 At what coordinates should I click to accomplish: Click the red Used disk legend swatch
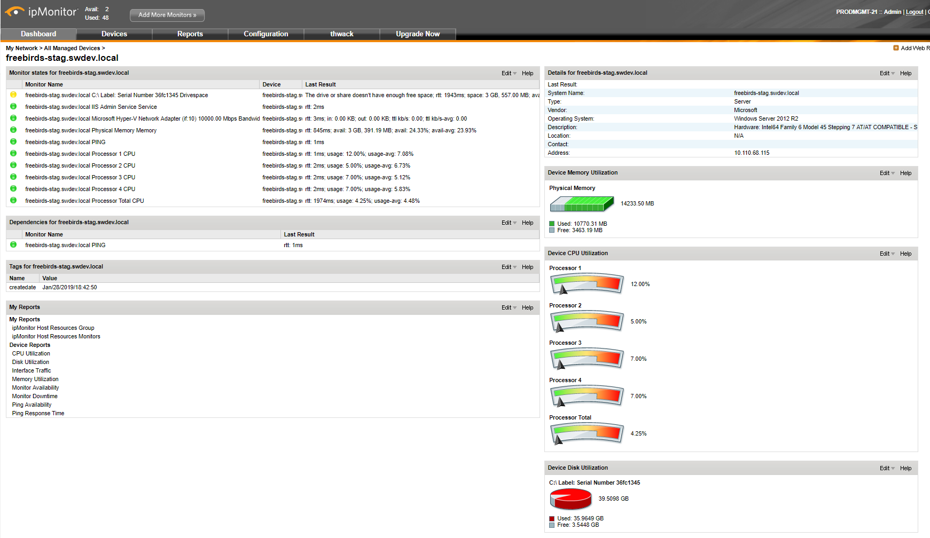pos(552,519)
